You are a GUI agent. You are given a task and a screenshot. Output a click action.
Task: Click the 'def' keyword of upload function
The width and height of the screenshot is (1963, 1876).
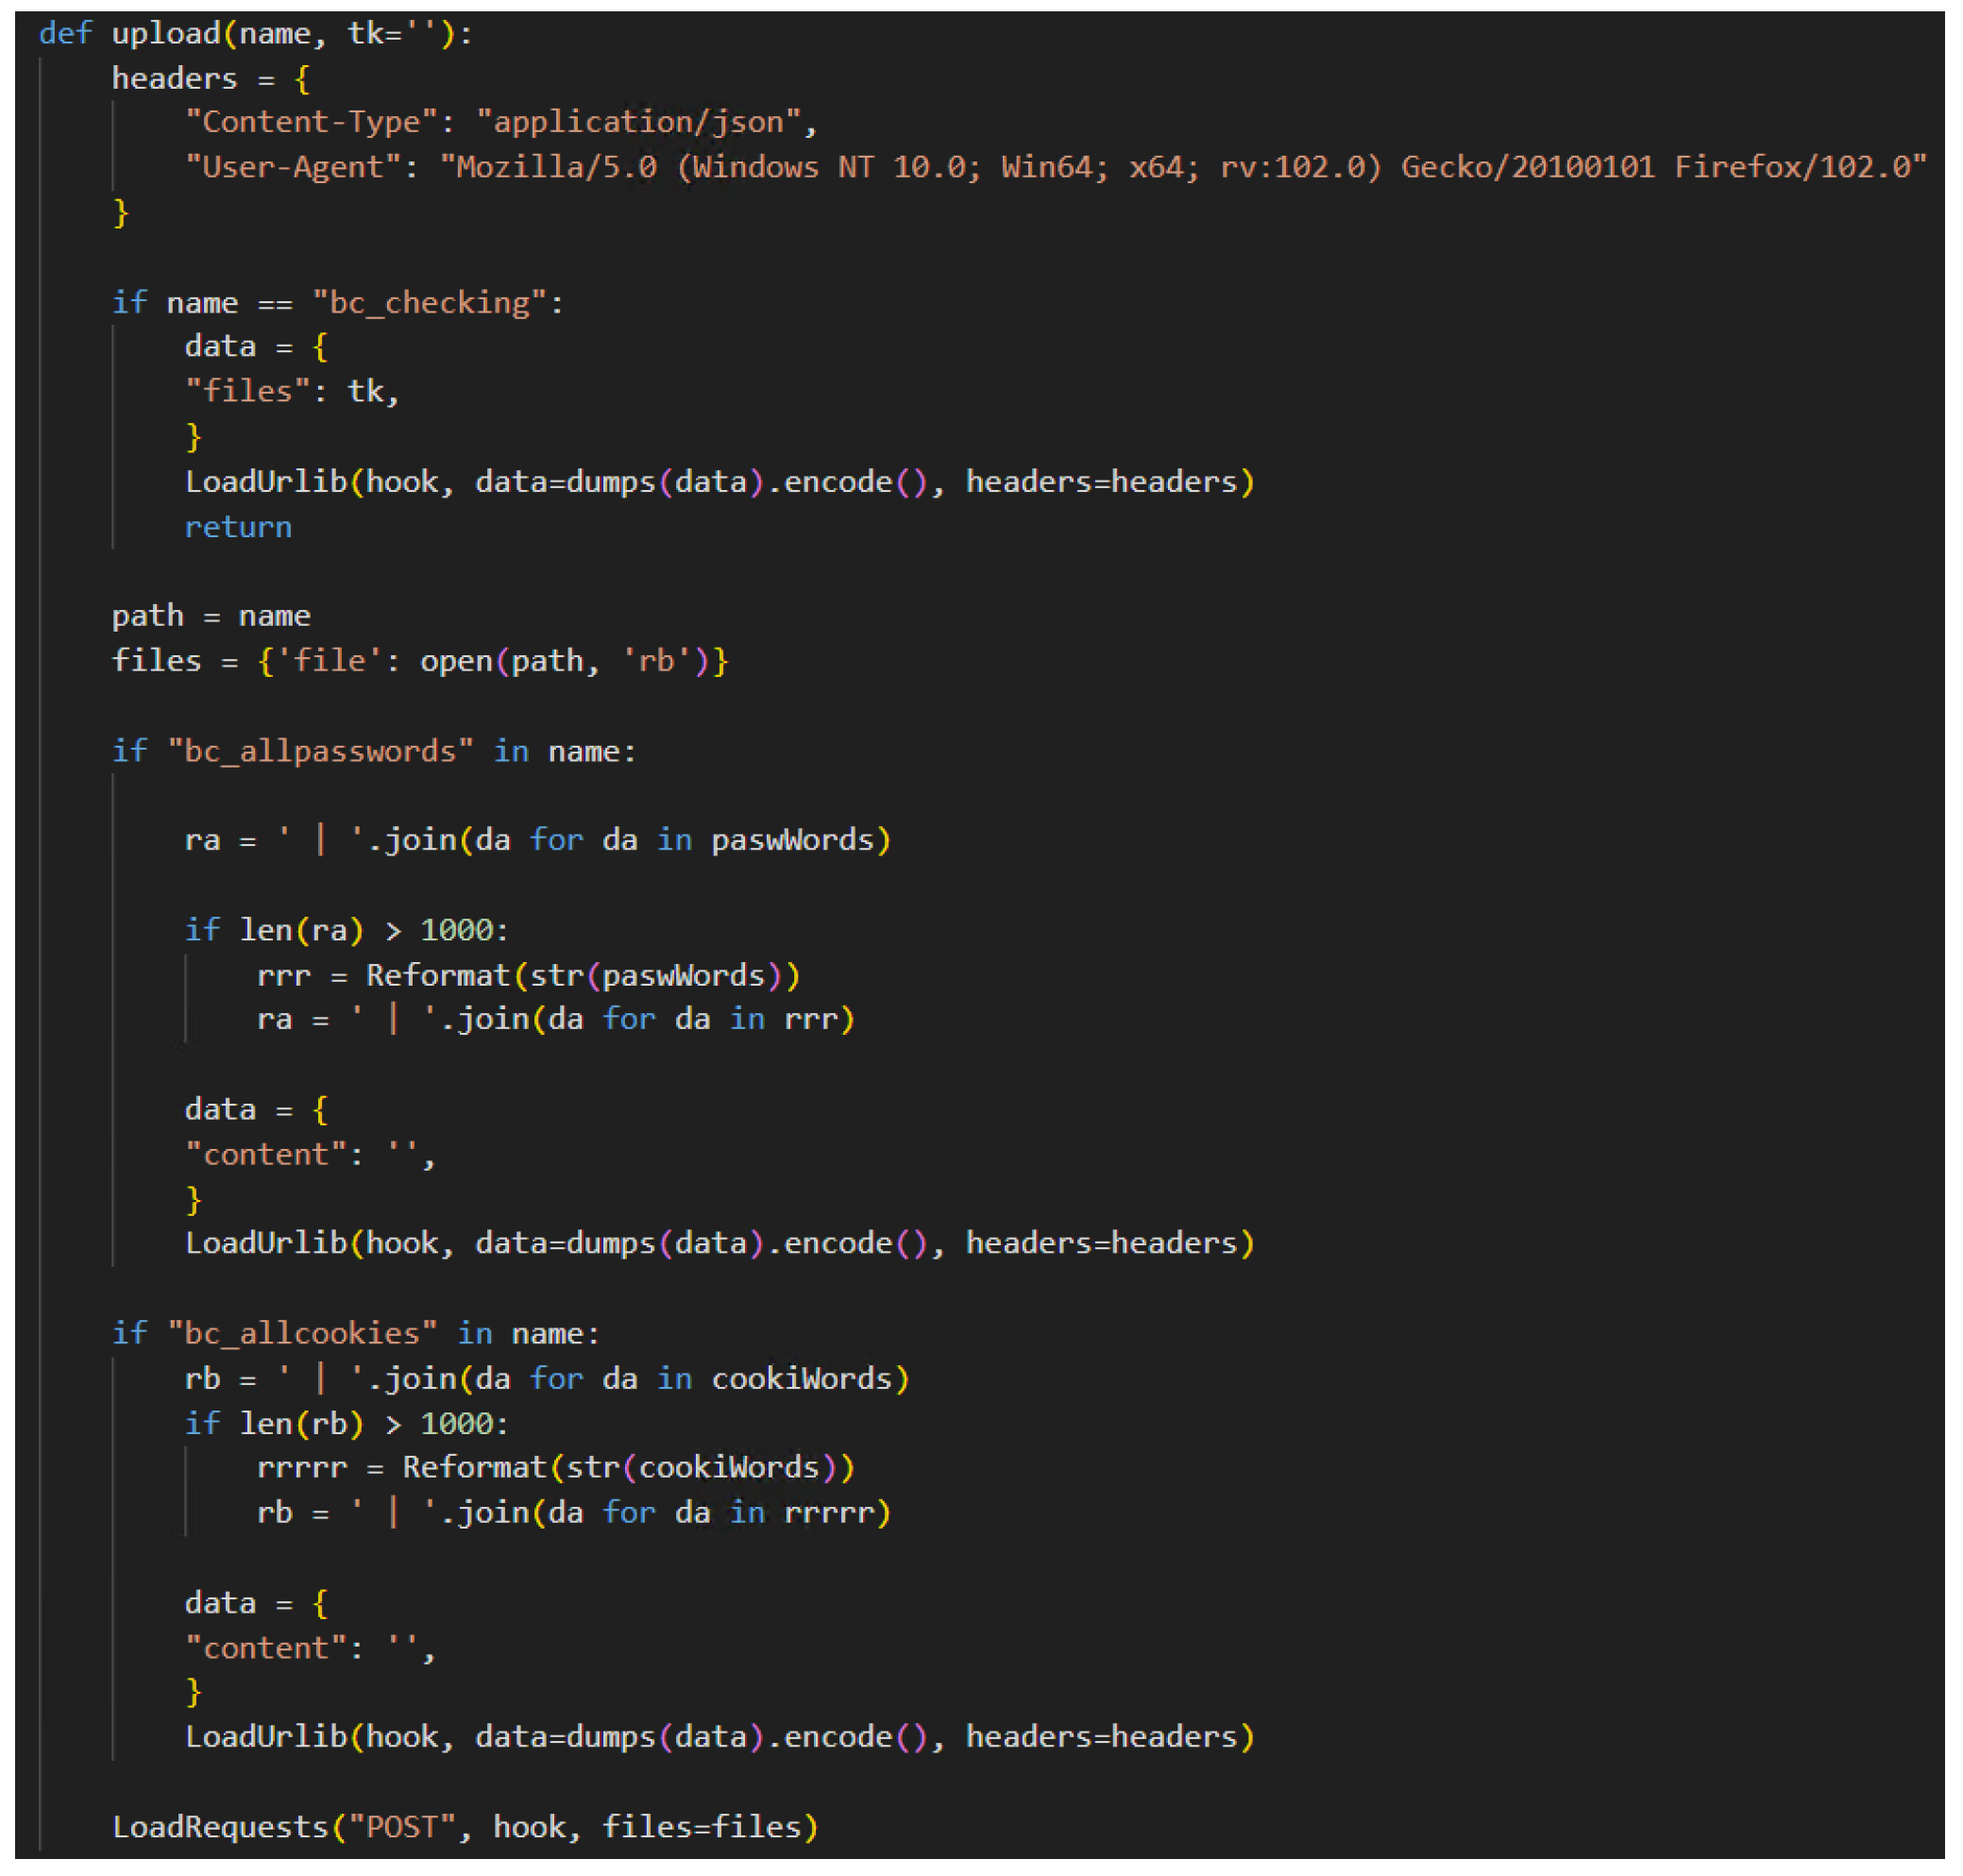point(65,33)
